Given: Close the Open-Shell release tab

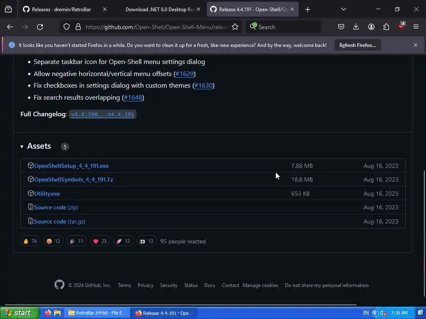Looking at the screenshot, I should coord(292,10).
